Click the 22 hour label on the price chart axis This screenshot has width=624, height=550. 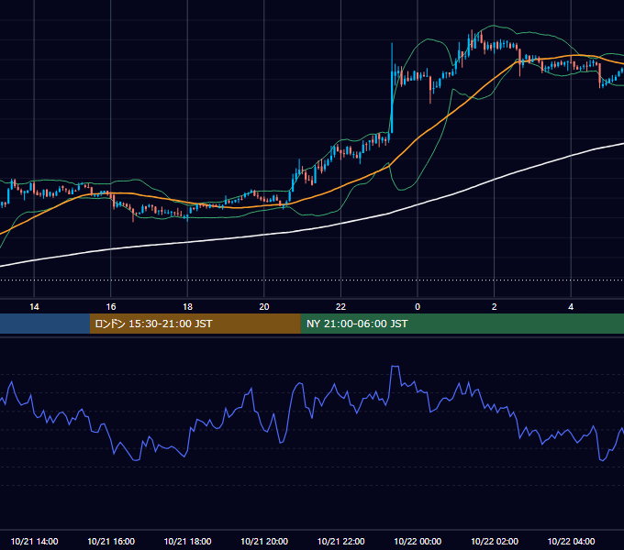(340, 307)
